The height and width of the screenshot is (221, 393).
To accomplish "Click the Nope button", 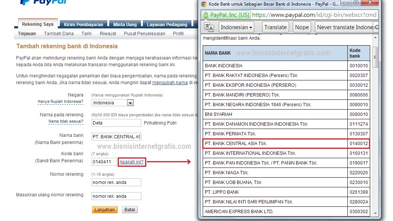I will click(302, 27).
